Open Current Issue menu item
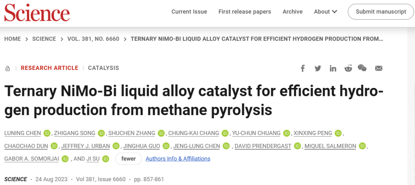 coord(189,12)
